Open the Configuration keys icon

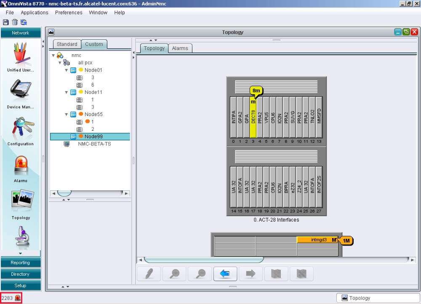pyautogui.click(x=23, y=127)
